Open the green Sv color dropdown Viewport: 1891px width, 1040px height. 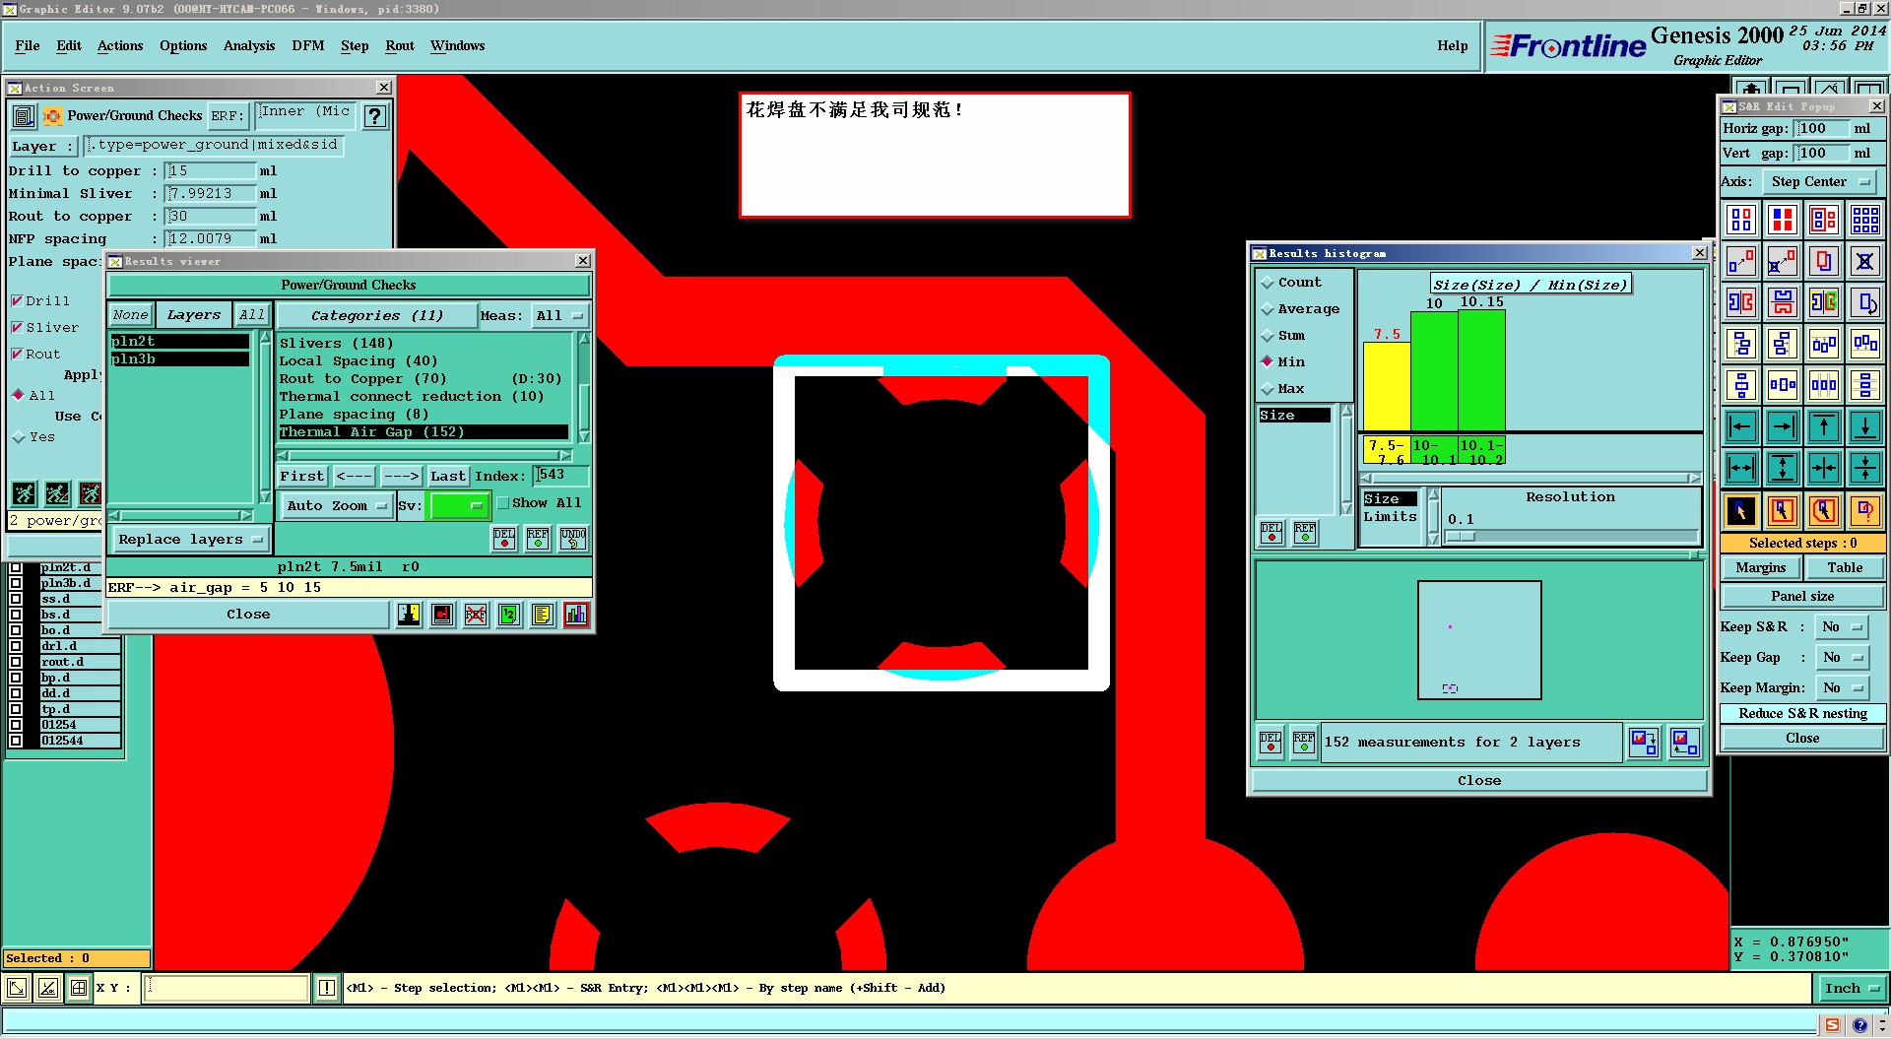[459, 506]
